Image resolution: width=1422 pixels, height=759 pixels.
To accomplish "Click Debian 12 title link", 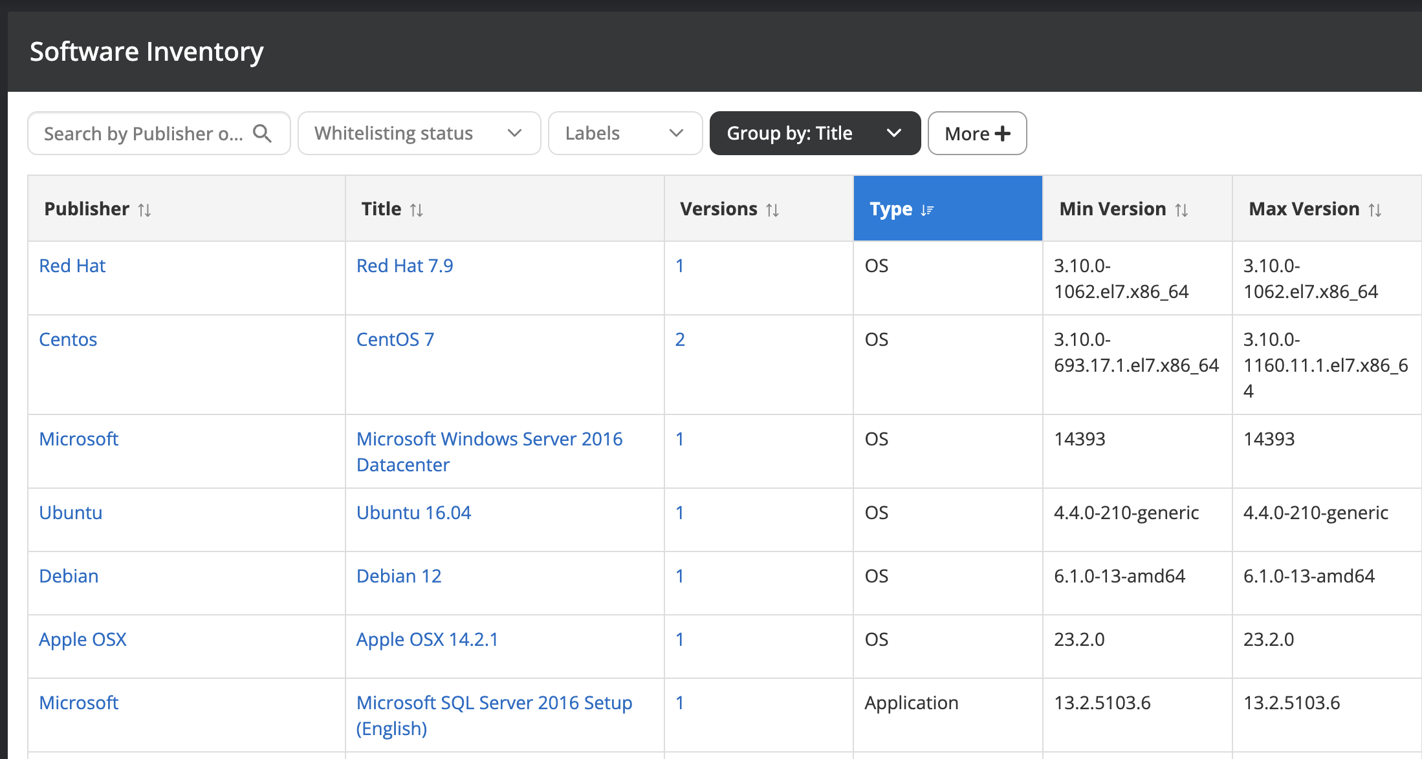I will [x=399, y=576].
